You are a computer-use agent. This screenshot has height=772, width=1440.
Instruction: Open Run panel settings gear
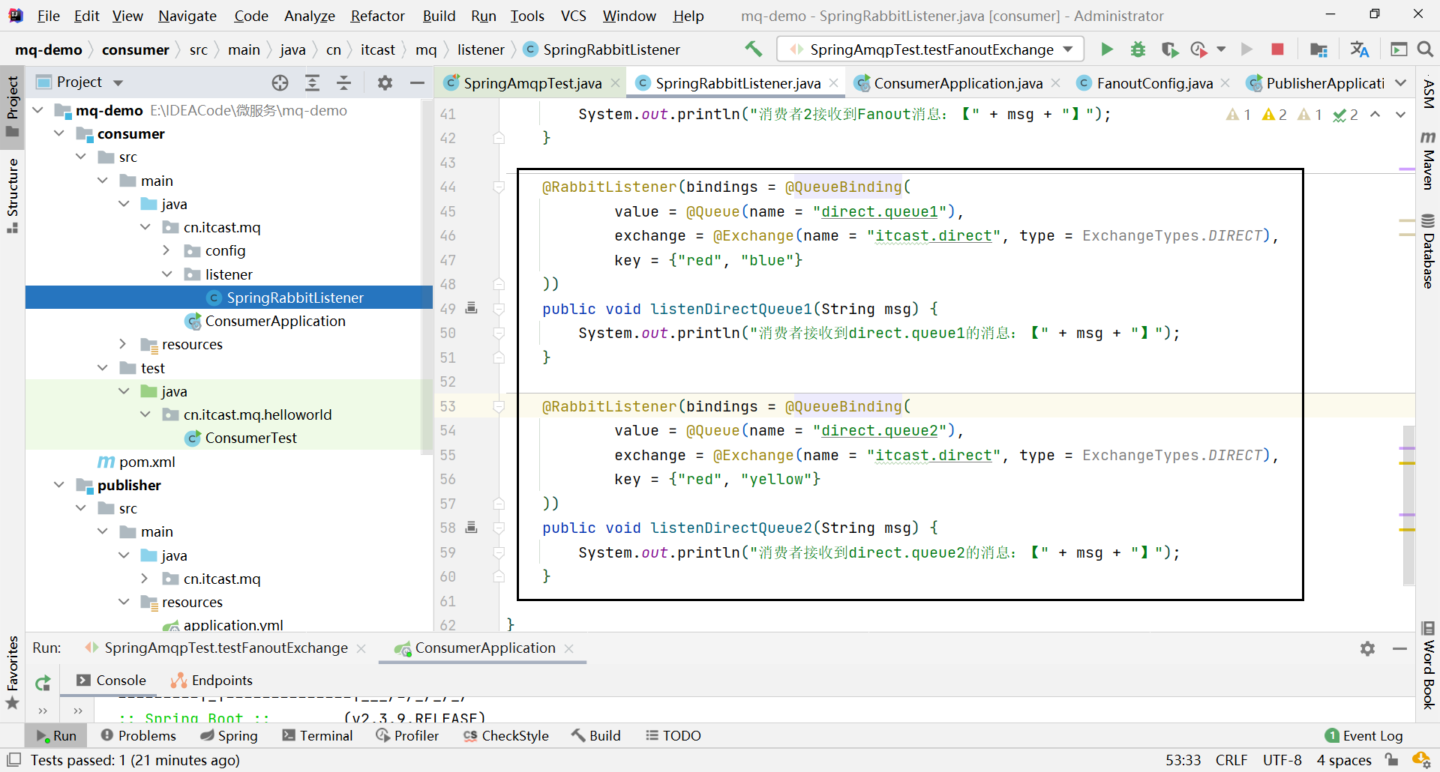pos(1368,648)
